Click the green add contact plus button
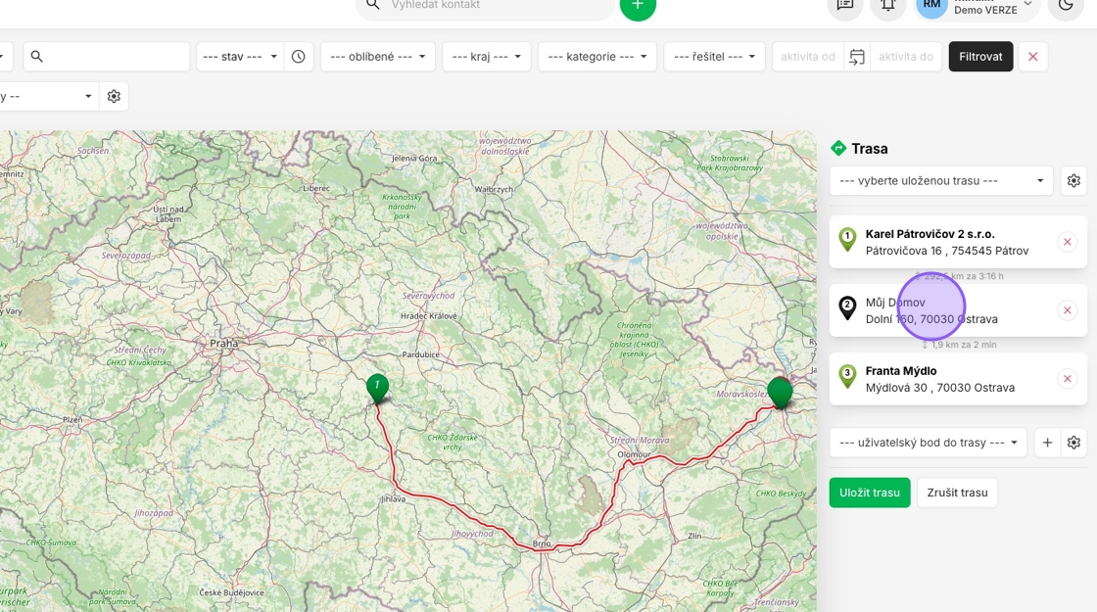Image resolution: width=1097 pixels, height=612 pixels. click(x=638, y=6)
